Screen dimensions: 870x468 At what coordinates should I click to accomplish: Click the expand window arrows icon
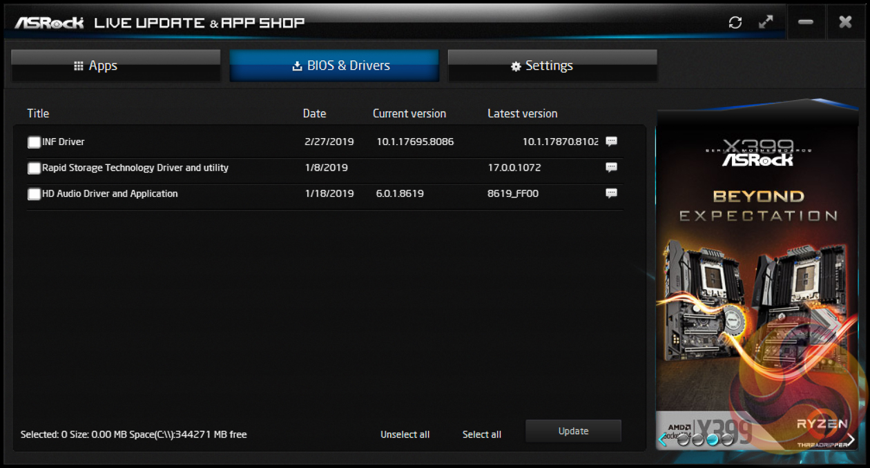point(766,22)
